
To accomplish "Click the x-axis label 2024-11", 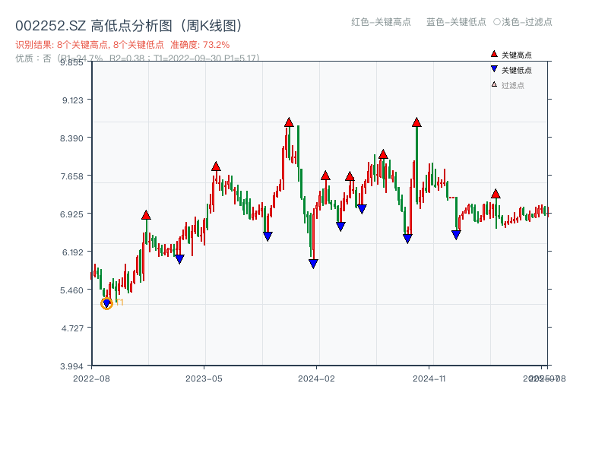I will [429, 378].
